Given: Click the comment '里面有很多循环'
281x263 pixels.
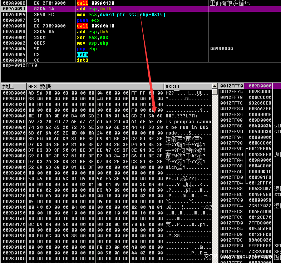Looking at the screenshot, I should pos(230,3).
